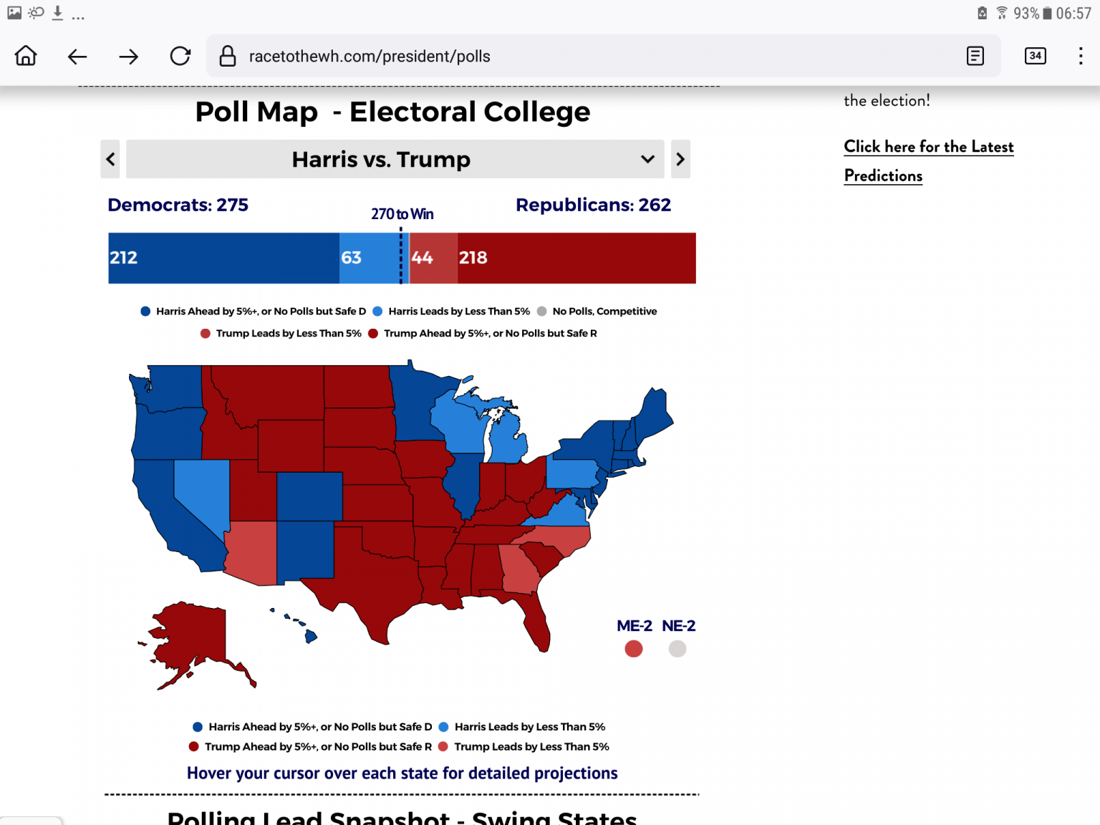The height and width of the screenshot is (825, 1100).
Task: Open the tab switcher showing 34 tabs
Action: click(x=1036, y=56)
